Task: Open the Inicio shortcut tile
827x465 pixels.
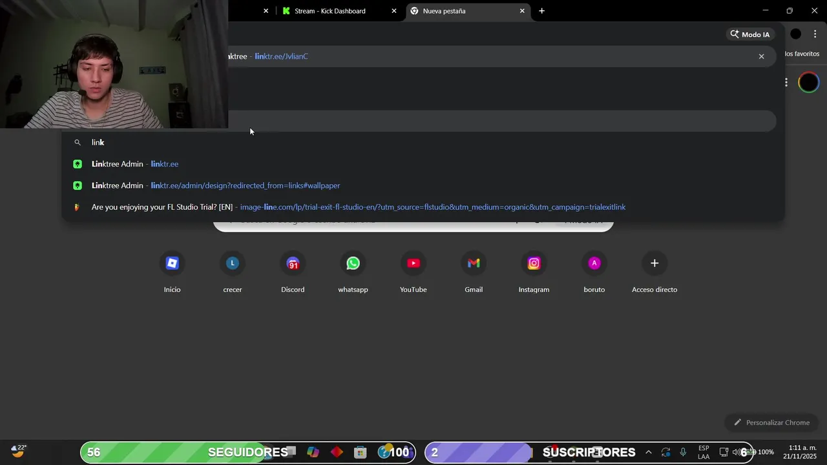Action: (x=172, y=272)
